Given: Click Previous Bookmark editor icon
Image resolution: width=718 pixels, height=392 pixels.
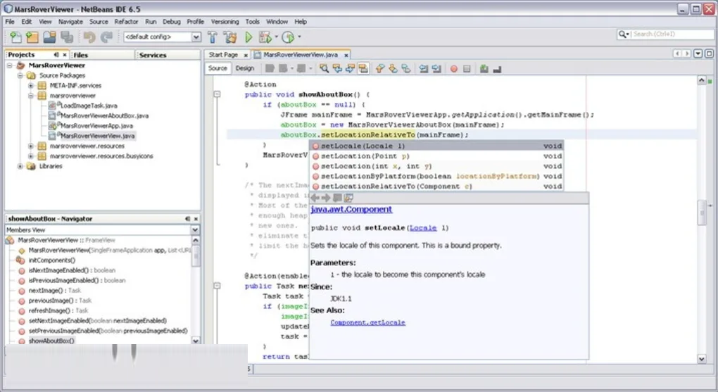Looking at the screenshot, I should (x=380, y=69).
